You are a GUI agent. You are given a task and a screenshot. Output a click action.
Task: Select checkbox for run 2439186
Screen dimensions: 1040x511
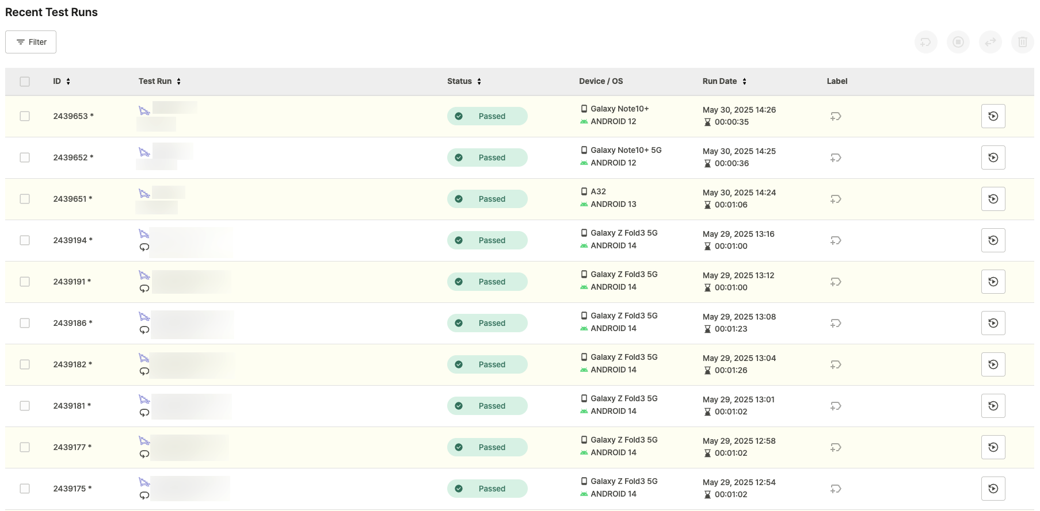pyautogui.click(x=25, y=323)
